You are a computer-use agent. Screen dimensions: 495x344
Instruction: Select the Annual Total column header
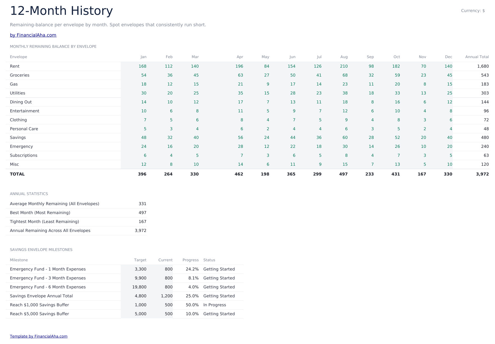pos(477,57)
